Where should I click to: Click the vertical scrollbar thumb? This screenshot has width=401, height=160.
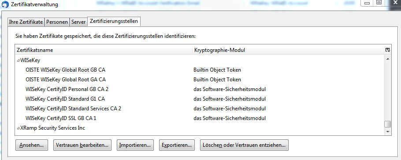(x=388, y=124)
